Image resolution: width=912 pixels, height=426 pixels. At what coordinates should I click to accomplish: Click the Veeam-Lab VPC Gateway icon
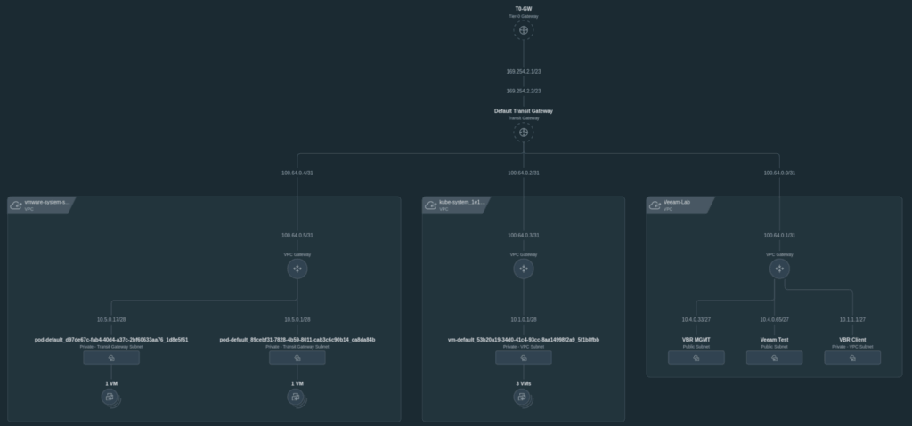click(x=779, y=269)
